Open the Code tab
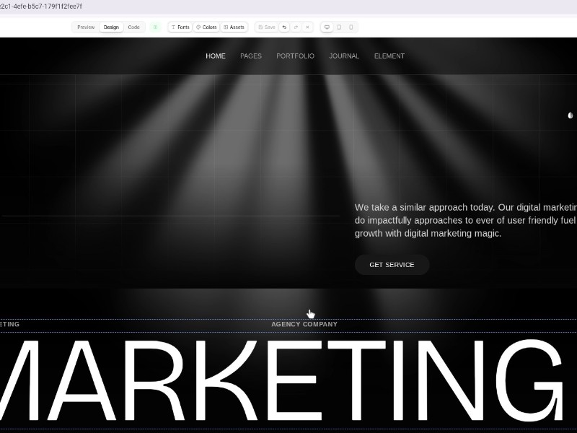577x433 pixels. pos(133,27)
